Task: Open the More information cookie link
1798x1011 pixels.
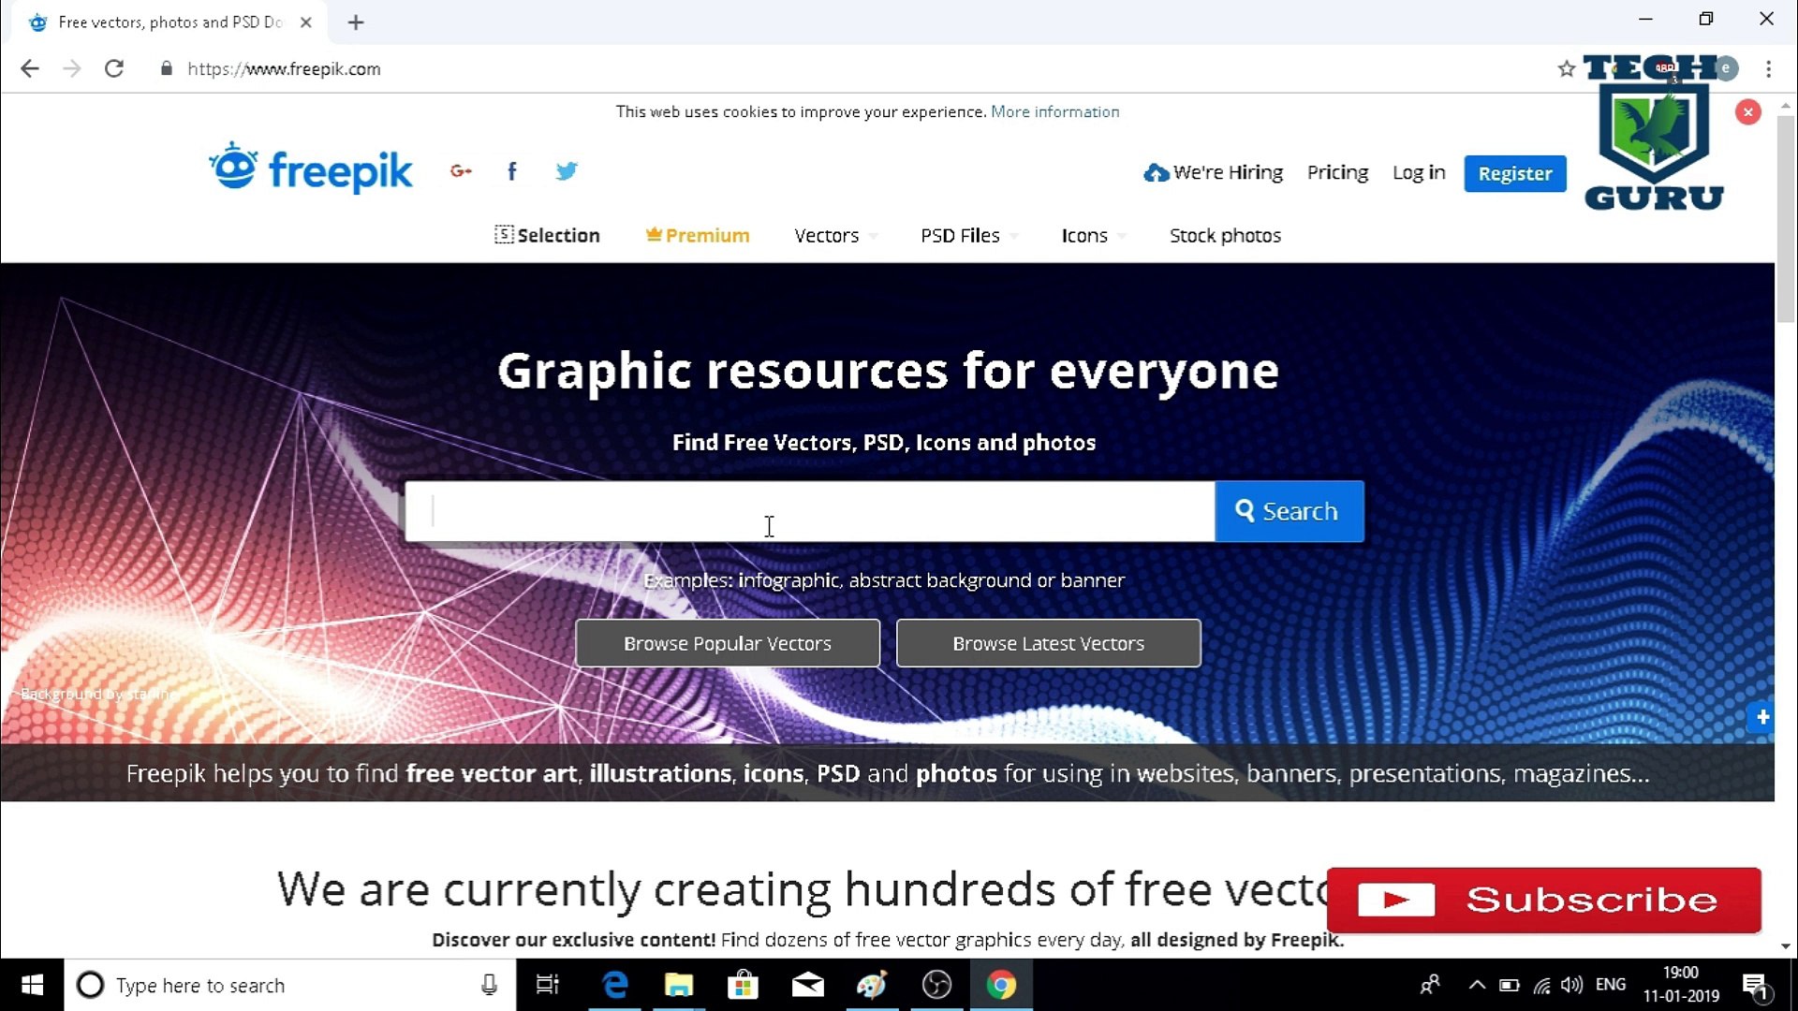Action: pos(1054,111)
